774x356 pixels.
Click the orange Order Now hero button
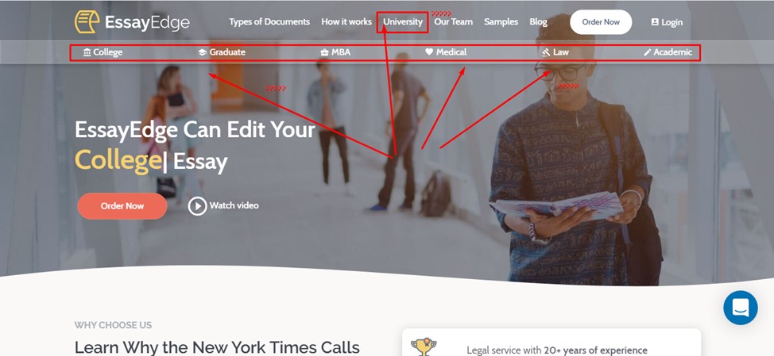(x=122, y=206)
